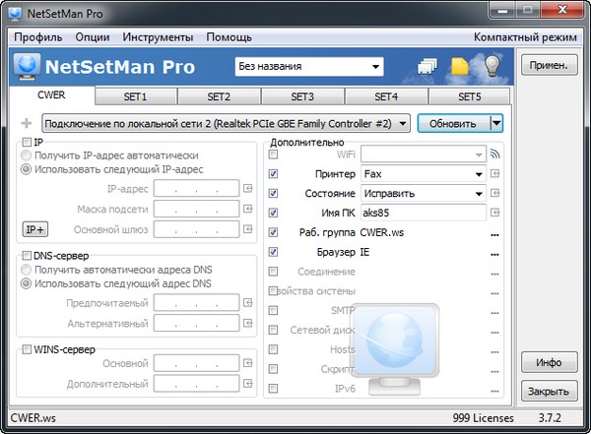Screen dimensions: 591x434
Task: Open Сетевой диск ellipsis settings
Action: click(x=494, y=333)
